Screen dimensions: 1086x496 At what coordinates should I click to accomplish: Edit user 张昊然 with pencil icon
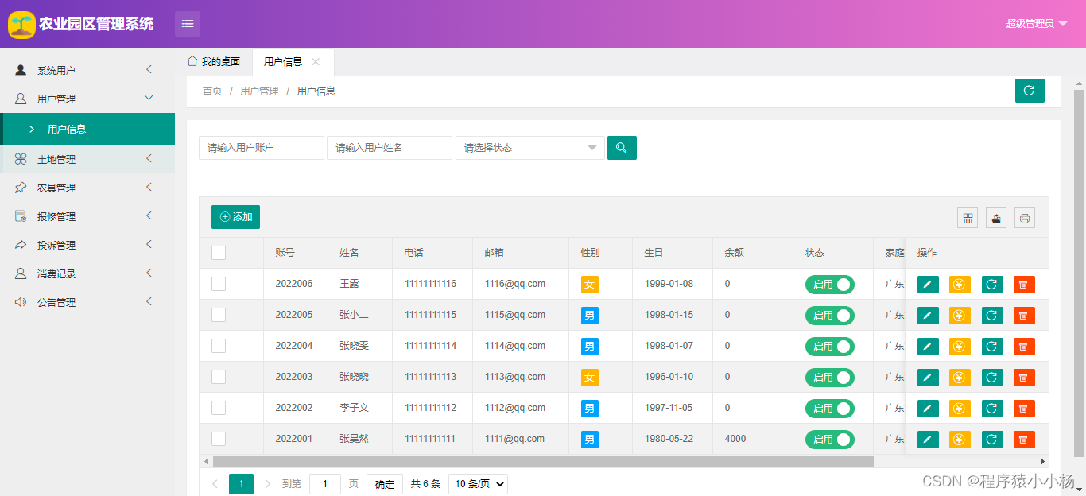[x=928, y=440]
